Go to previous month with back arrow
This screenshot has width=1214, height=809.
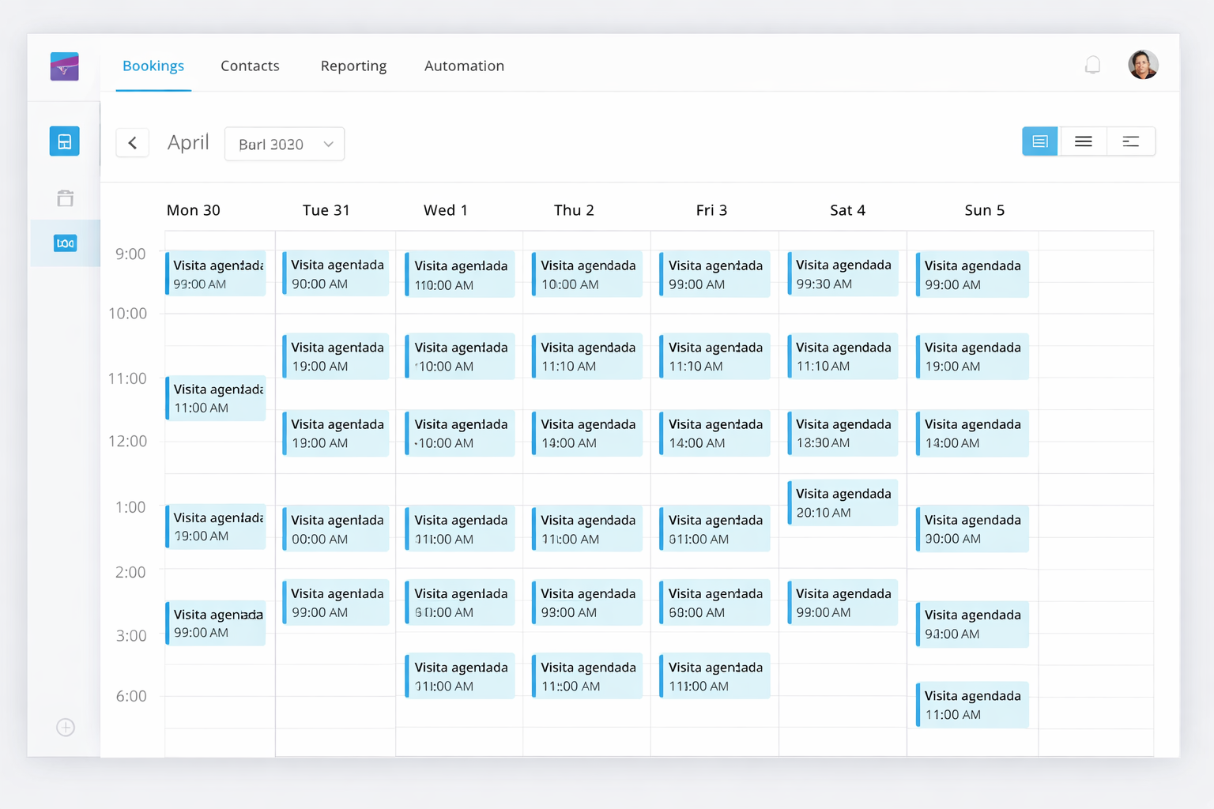(133, 143)
